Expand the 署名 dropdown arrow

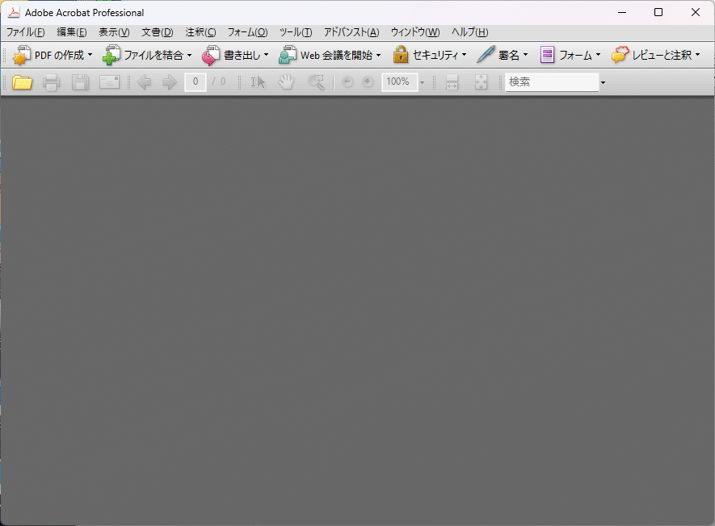[x=525, y=55]
